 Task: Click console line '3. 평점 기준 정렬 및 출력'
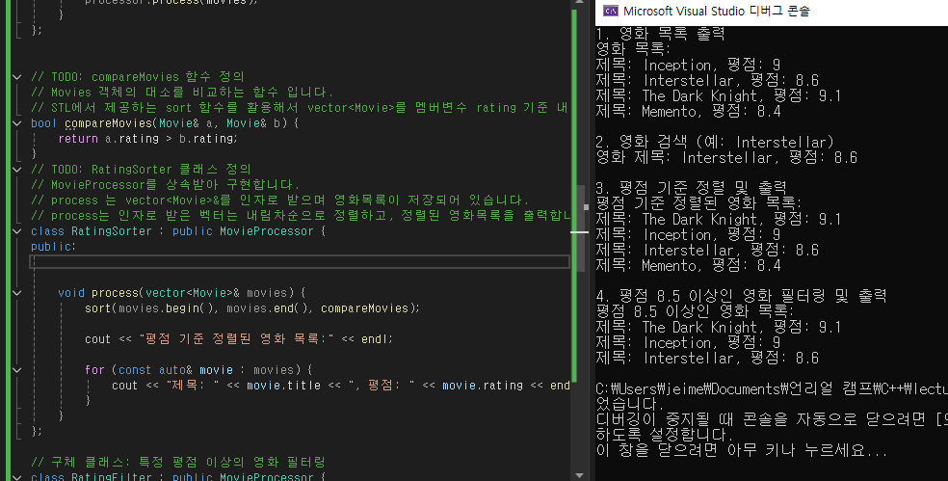(x=692, y=188)
